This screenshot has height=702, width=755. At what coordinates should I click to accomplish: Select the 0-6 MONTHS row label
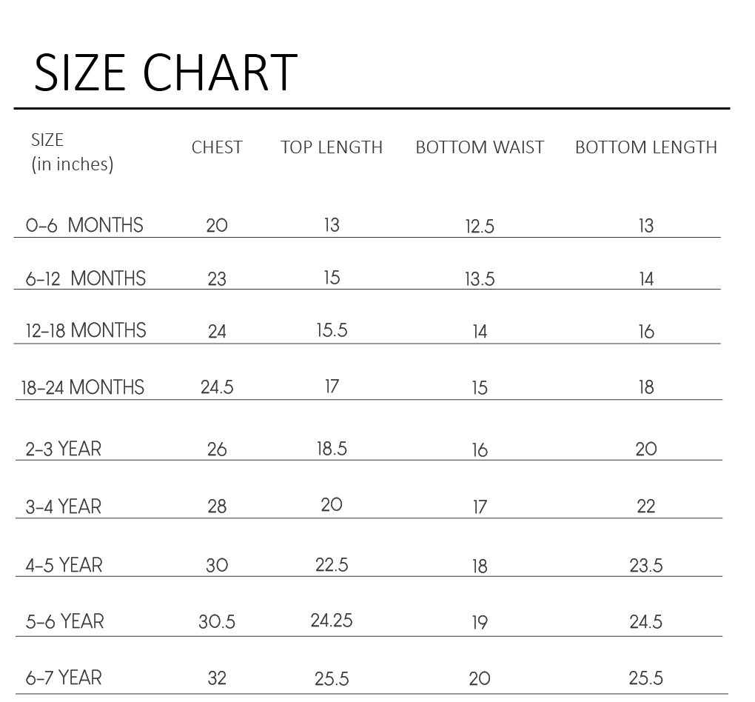point(84,224)
